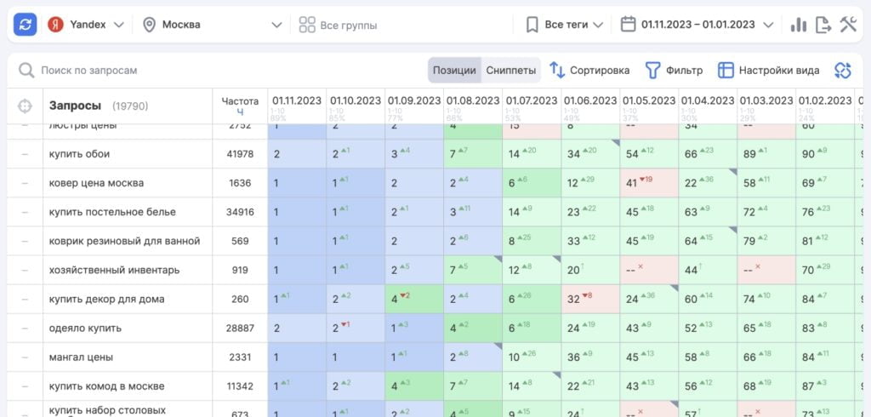Open the Все теги dropdown
The image size is (871, 417).
tap(565, 25)
